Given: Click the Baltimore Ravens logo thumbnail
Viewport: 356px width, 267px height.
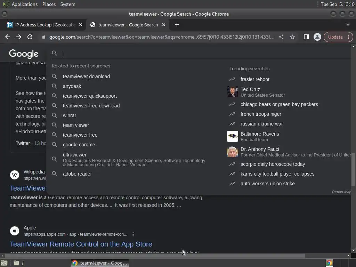Looking at the screenshot, I should pyautogui.click(x=233, y=136).
